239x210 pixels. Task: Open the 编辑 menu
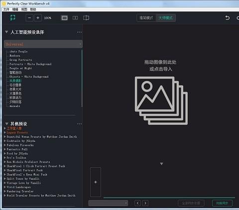pyautogui.click(x=15, y=9)
